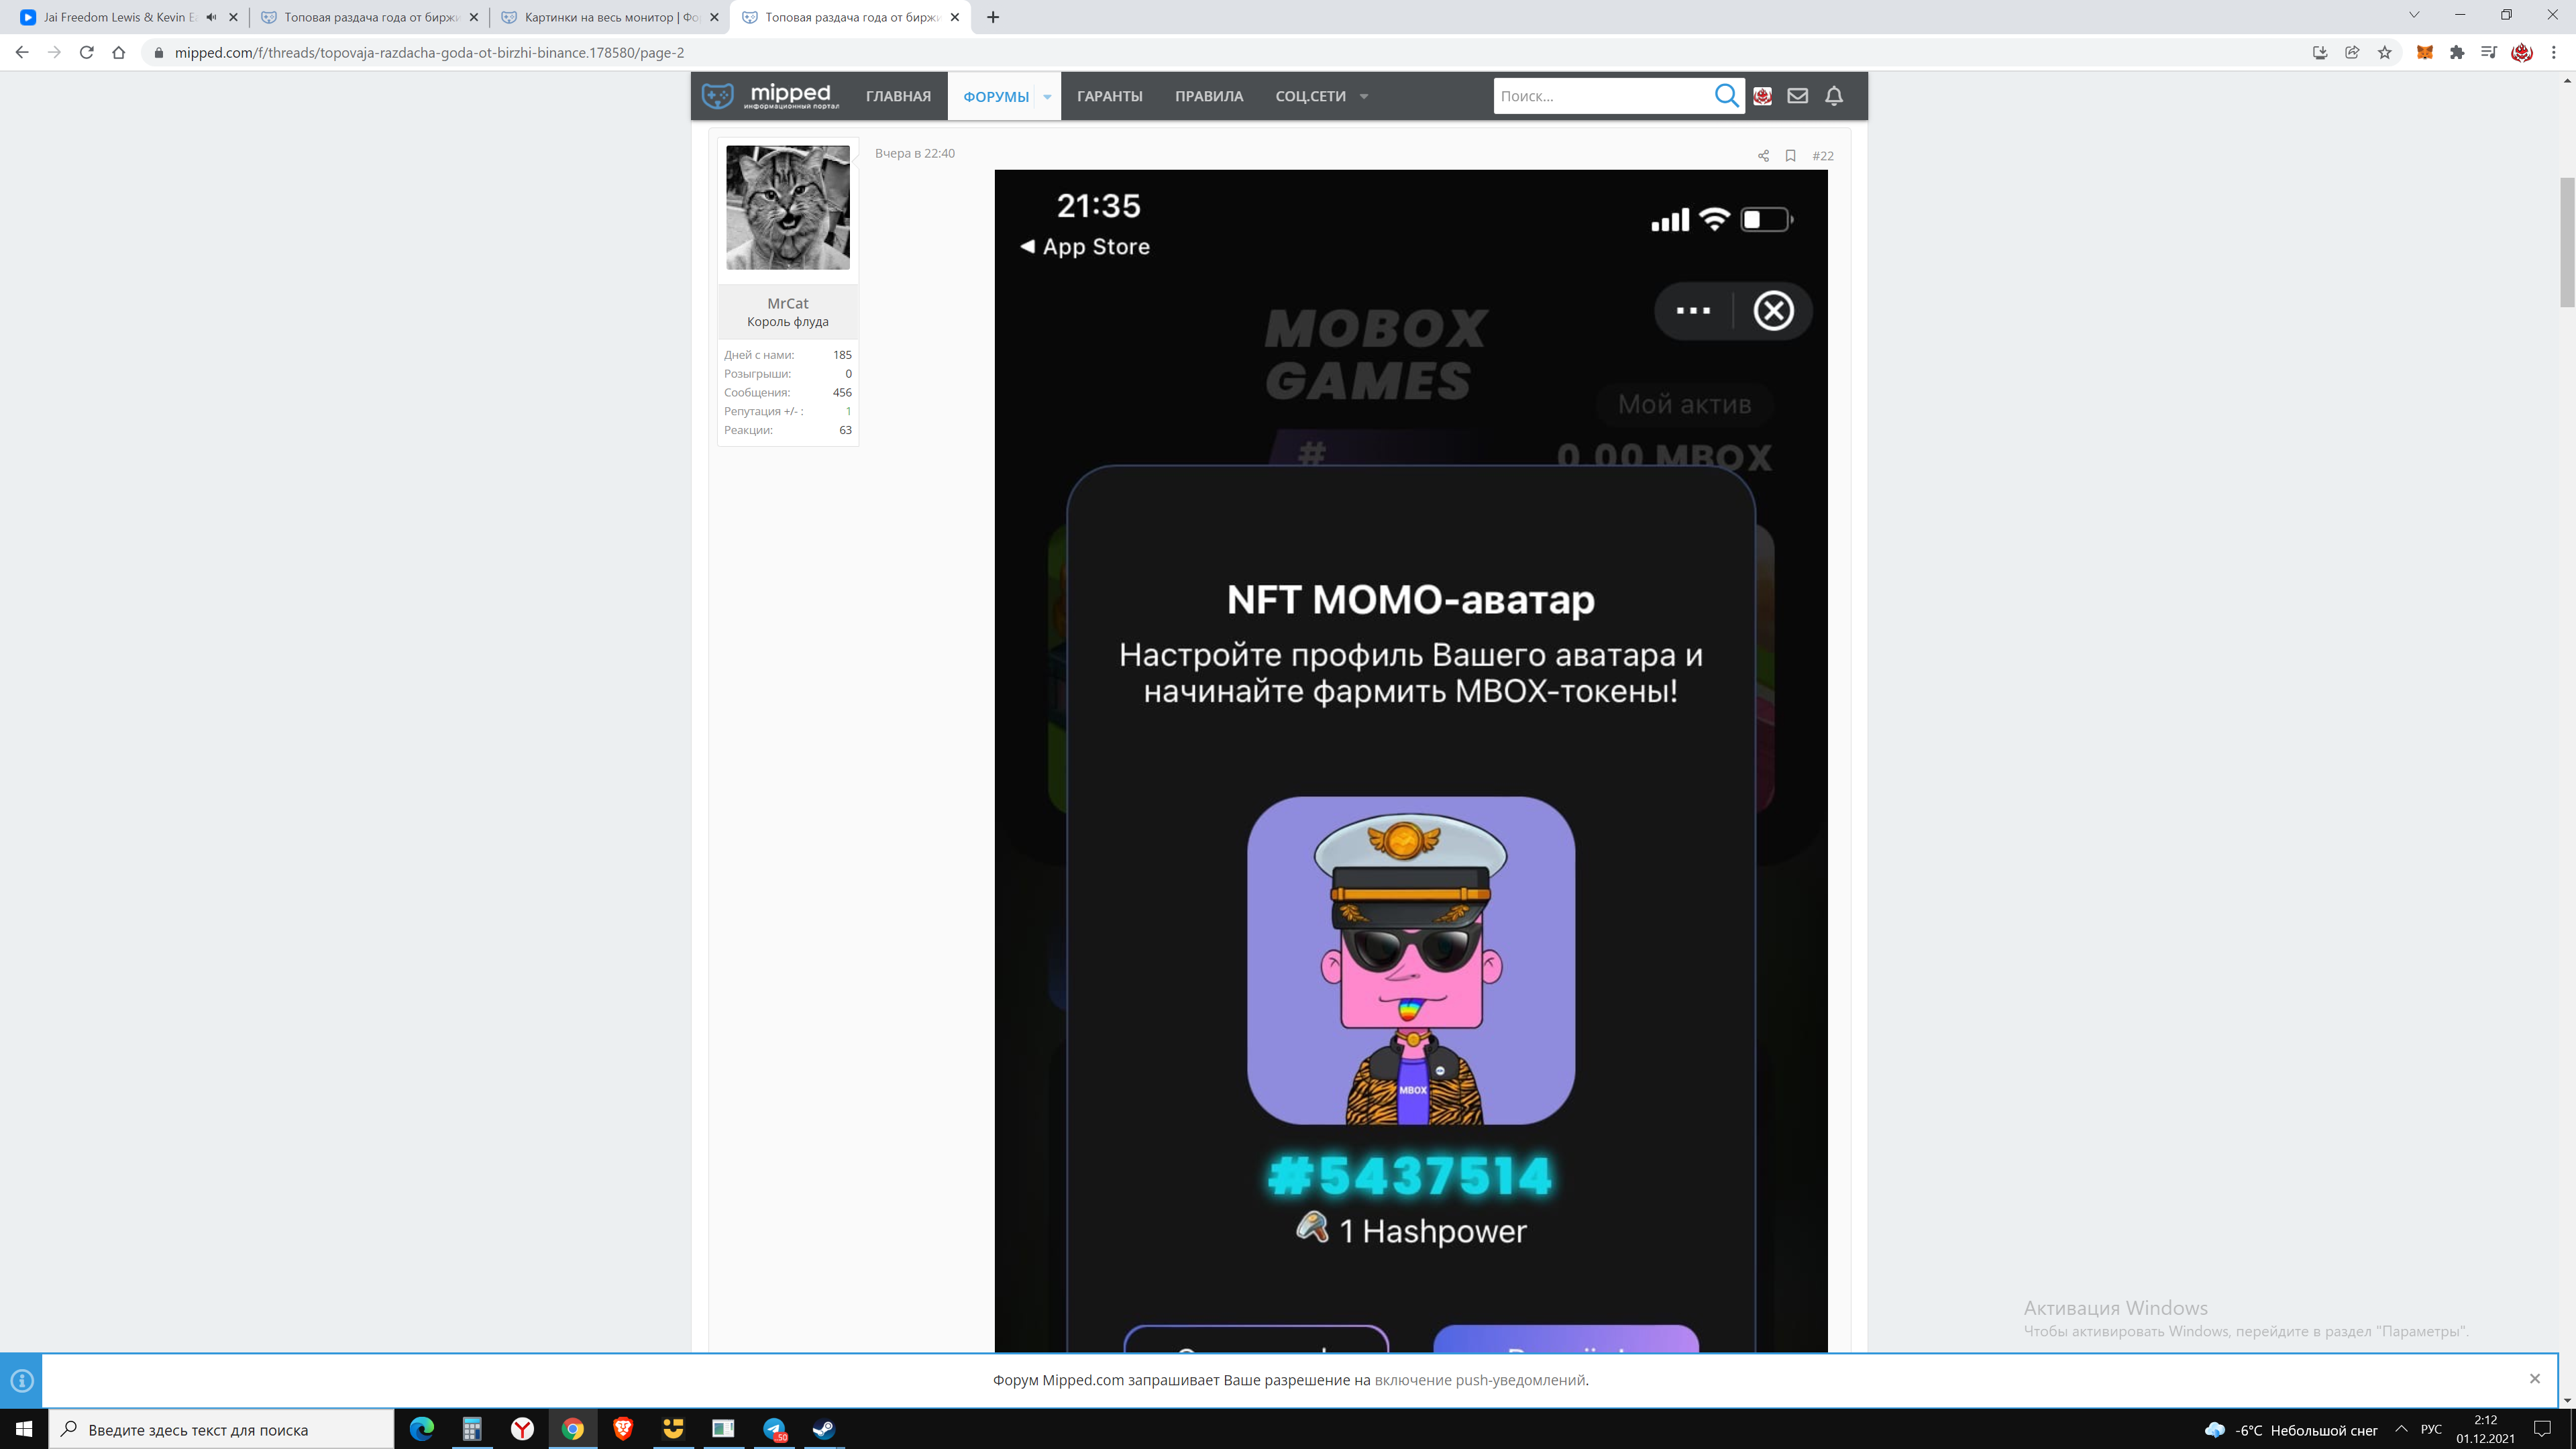2576x1449 pixels.
Task: Open MrCat's cat avatar image
Action: [788, 208]
